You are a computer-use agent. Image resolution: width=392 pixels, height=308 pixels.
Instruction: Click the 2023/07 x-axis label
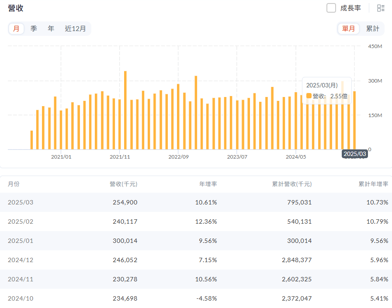[237, 157]
